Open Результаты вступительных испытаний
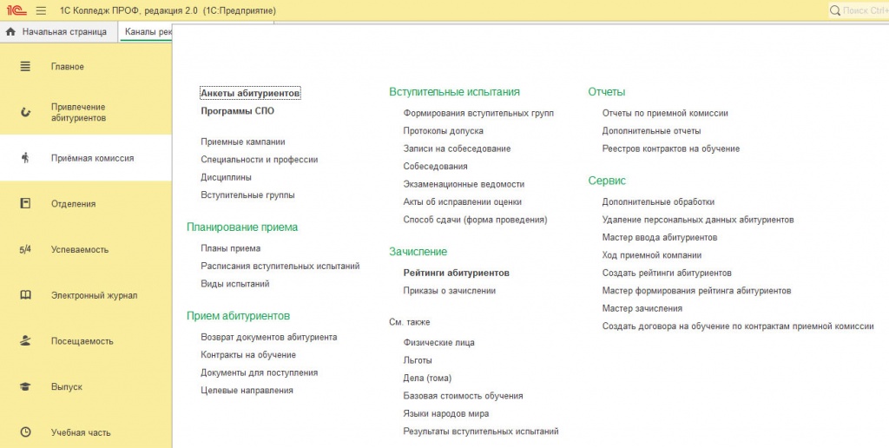This screenshot has height=448, width=889. coord(481,432)
